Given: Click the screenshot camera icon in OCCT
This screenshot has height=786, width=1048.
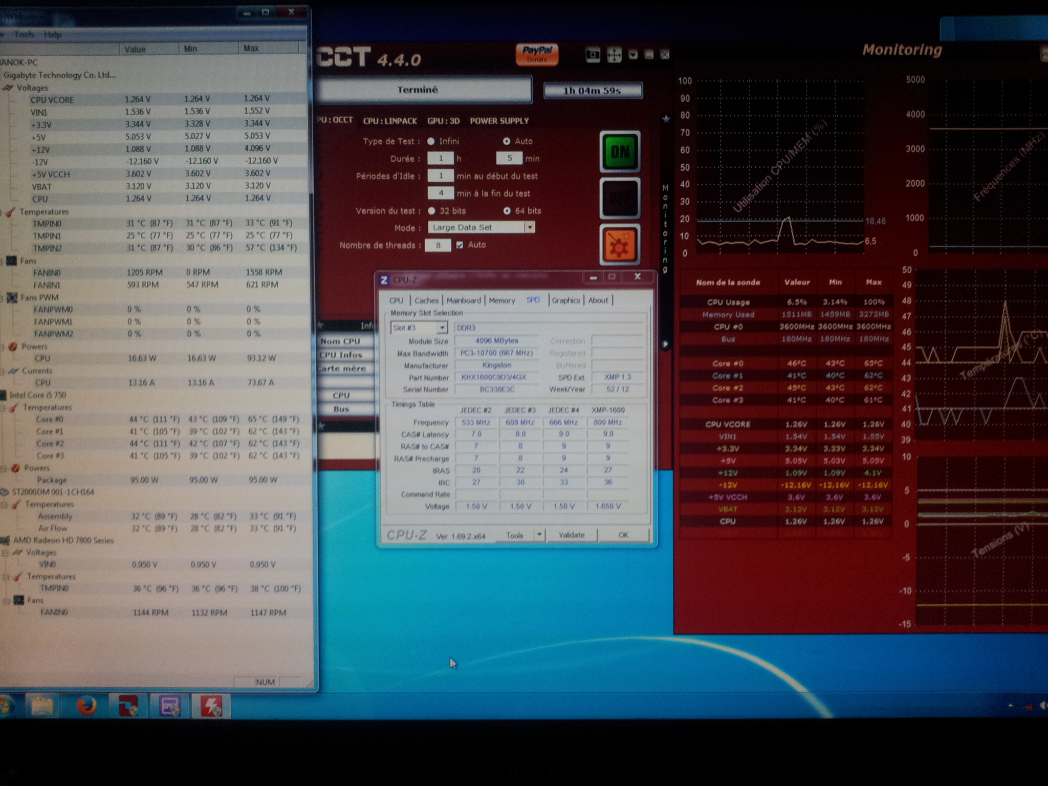Looking at the screenshot, I should click(x=593, y=55).
